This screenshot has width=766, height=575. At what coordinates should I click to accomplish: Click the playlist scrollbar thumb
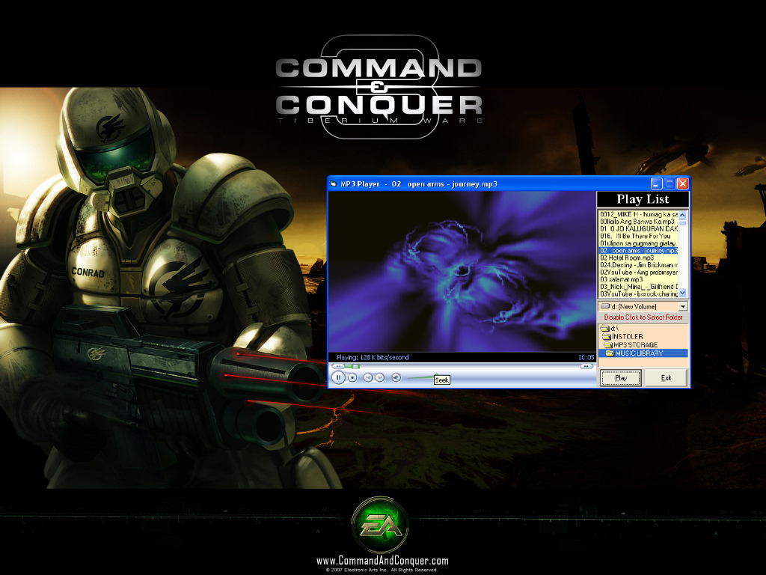(x=682, y=222)
